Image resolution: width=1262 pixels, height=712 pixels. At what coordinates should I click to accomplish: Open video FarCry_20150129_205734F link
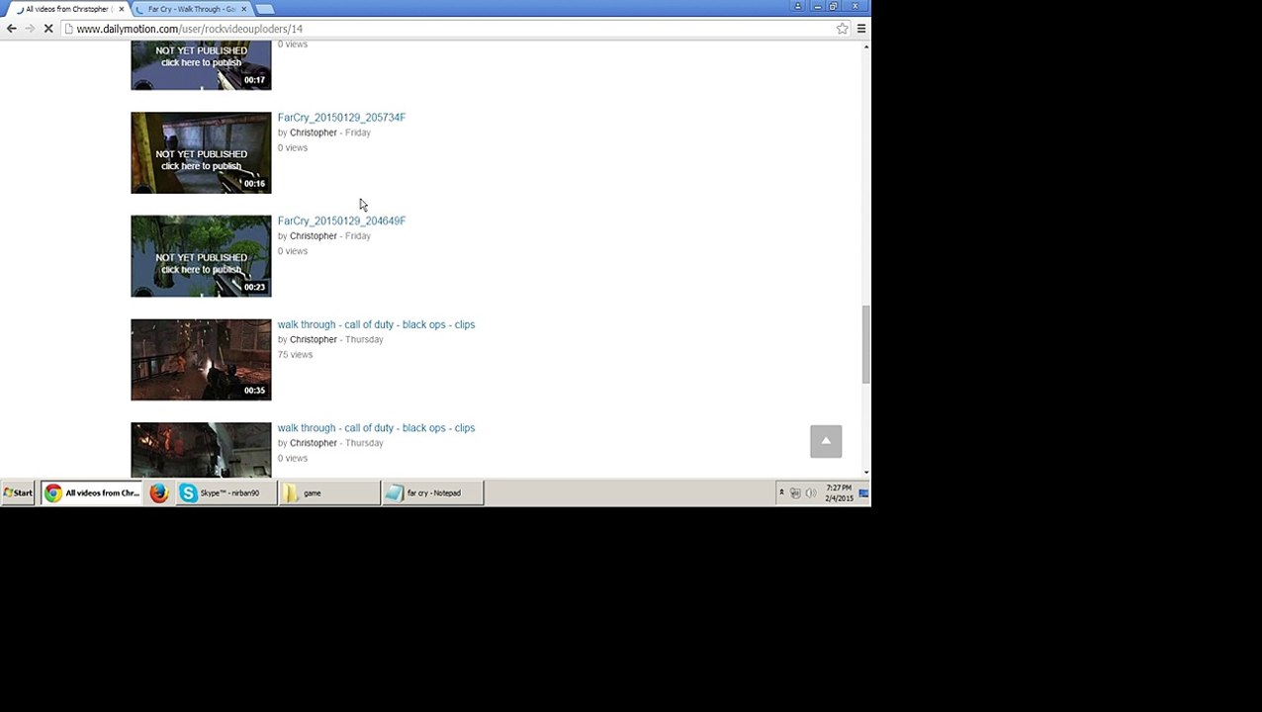pos(341,117)
